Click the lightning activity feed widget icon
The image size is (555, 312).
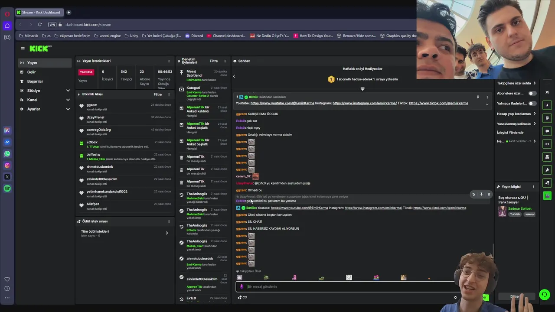547,105
